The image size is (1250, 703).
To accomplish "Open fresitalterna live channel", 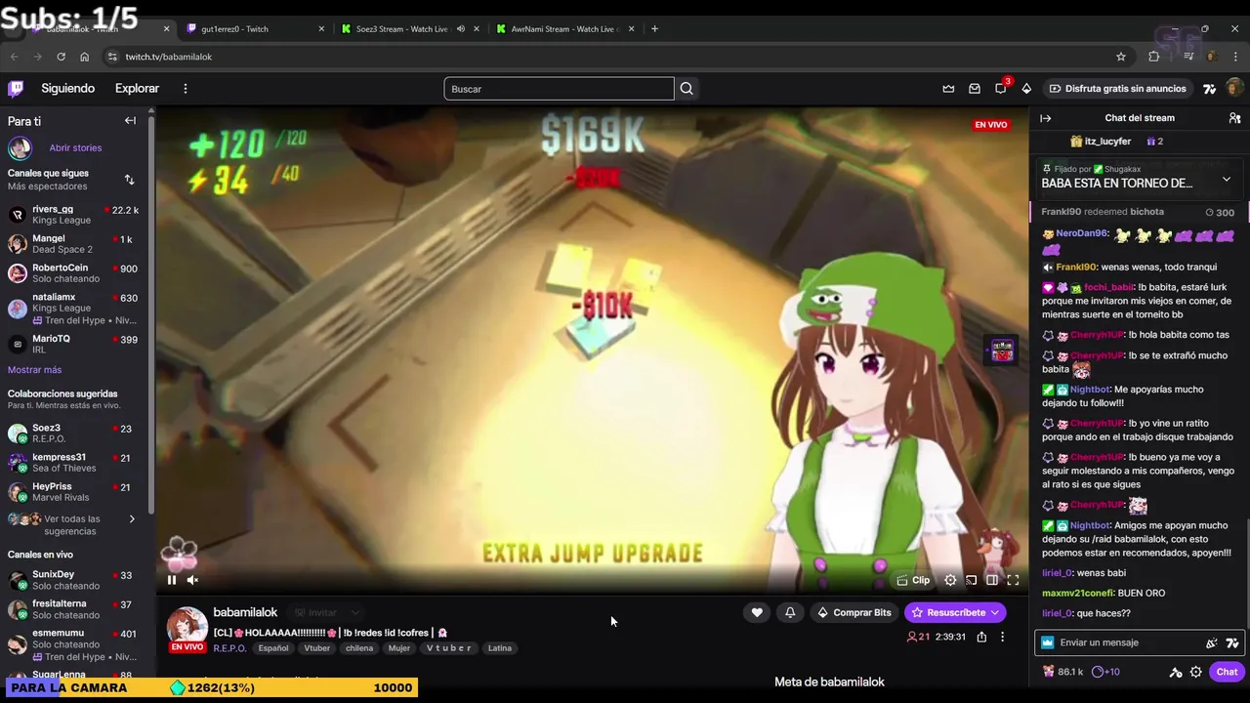I will click(73, 609).
